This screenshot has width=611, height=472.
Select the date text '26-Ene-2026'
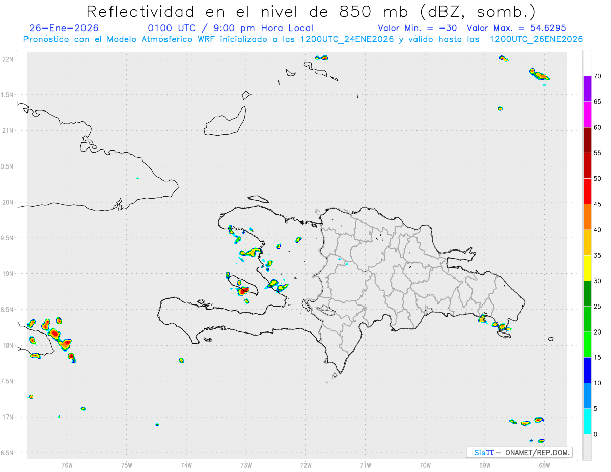coord(64,28)
